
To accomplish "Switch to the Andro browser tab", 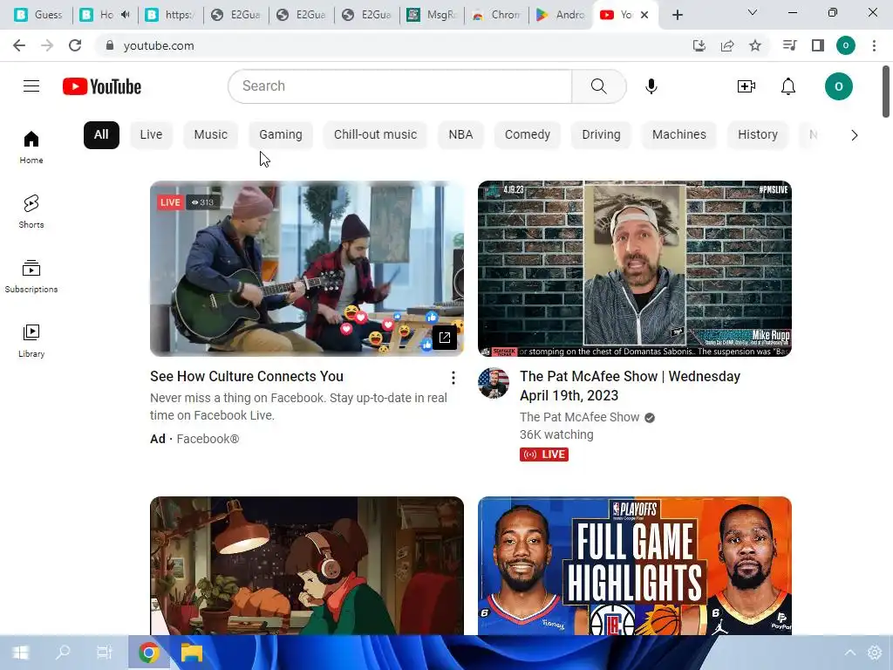I will (x=560, y=15).
